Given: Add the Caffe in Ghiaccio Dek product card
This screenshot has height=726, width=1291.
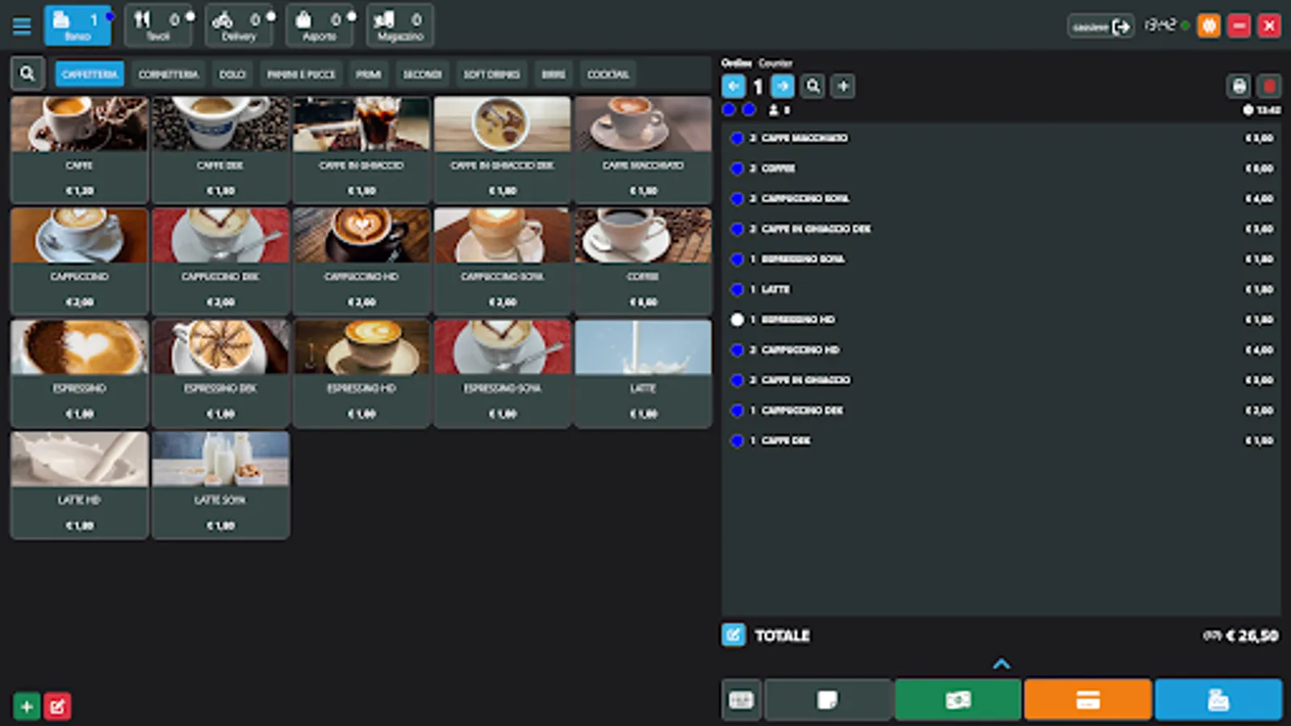Looking at the screenshot, I should 502,149.
